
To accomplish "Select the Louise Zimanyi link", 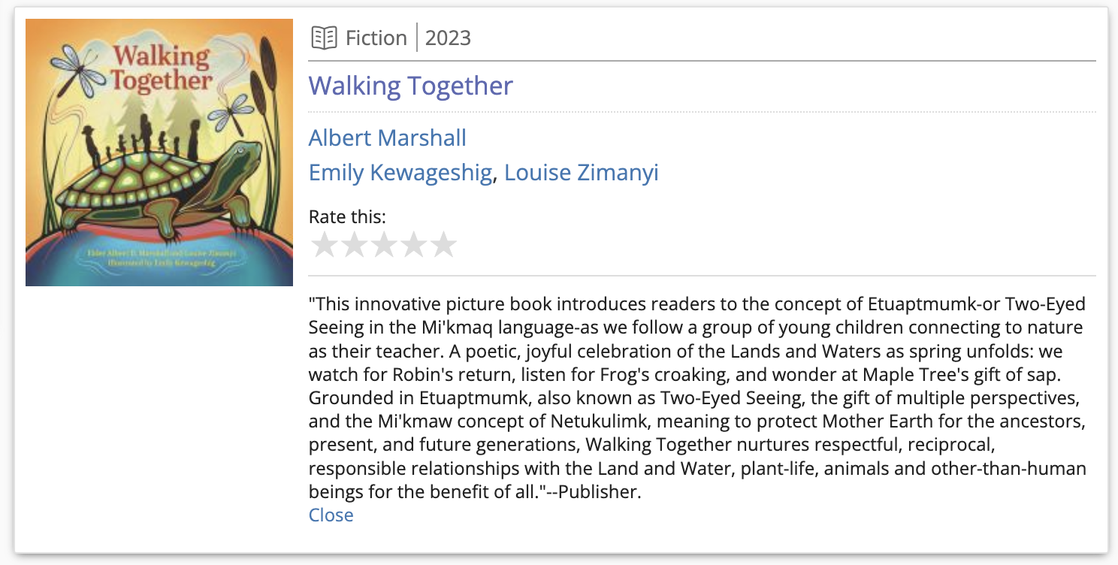I will click(582, 173).
